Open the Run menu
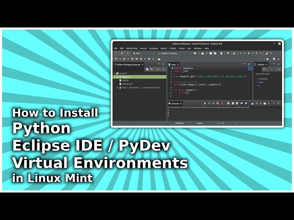The image size is (294, 220). pyautogui.click(x=189, y=49)
